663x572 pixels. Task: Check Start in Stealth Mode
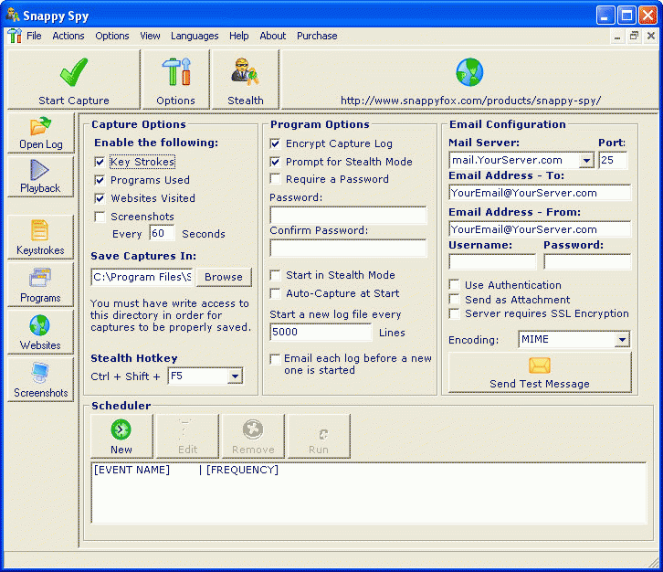(x=275, y=275)
